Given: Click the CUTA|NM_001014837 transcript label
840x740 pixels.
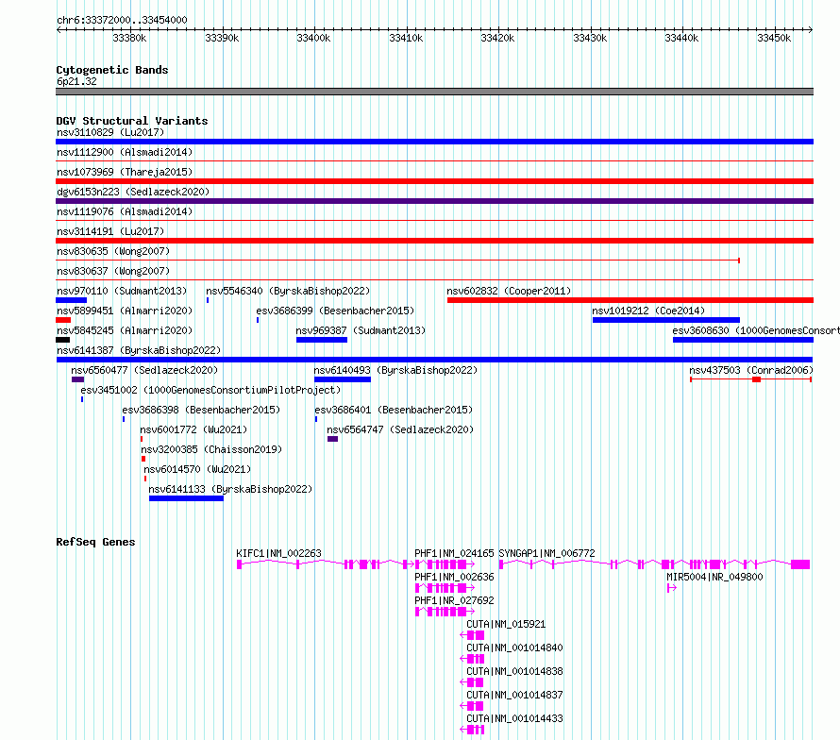Looking at the screenshot, I should (514, 695).
